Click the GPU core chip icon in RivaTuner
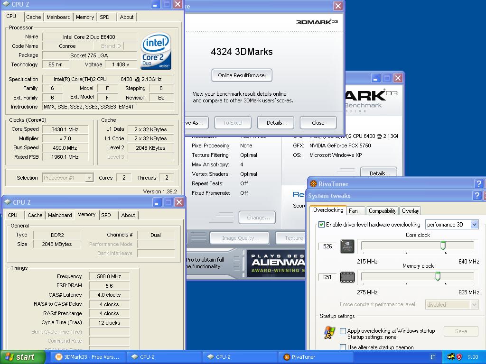The height and width of the screenshot is (364, 486). click(347, 246)
